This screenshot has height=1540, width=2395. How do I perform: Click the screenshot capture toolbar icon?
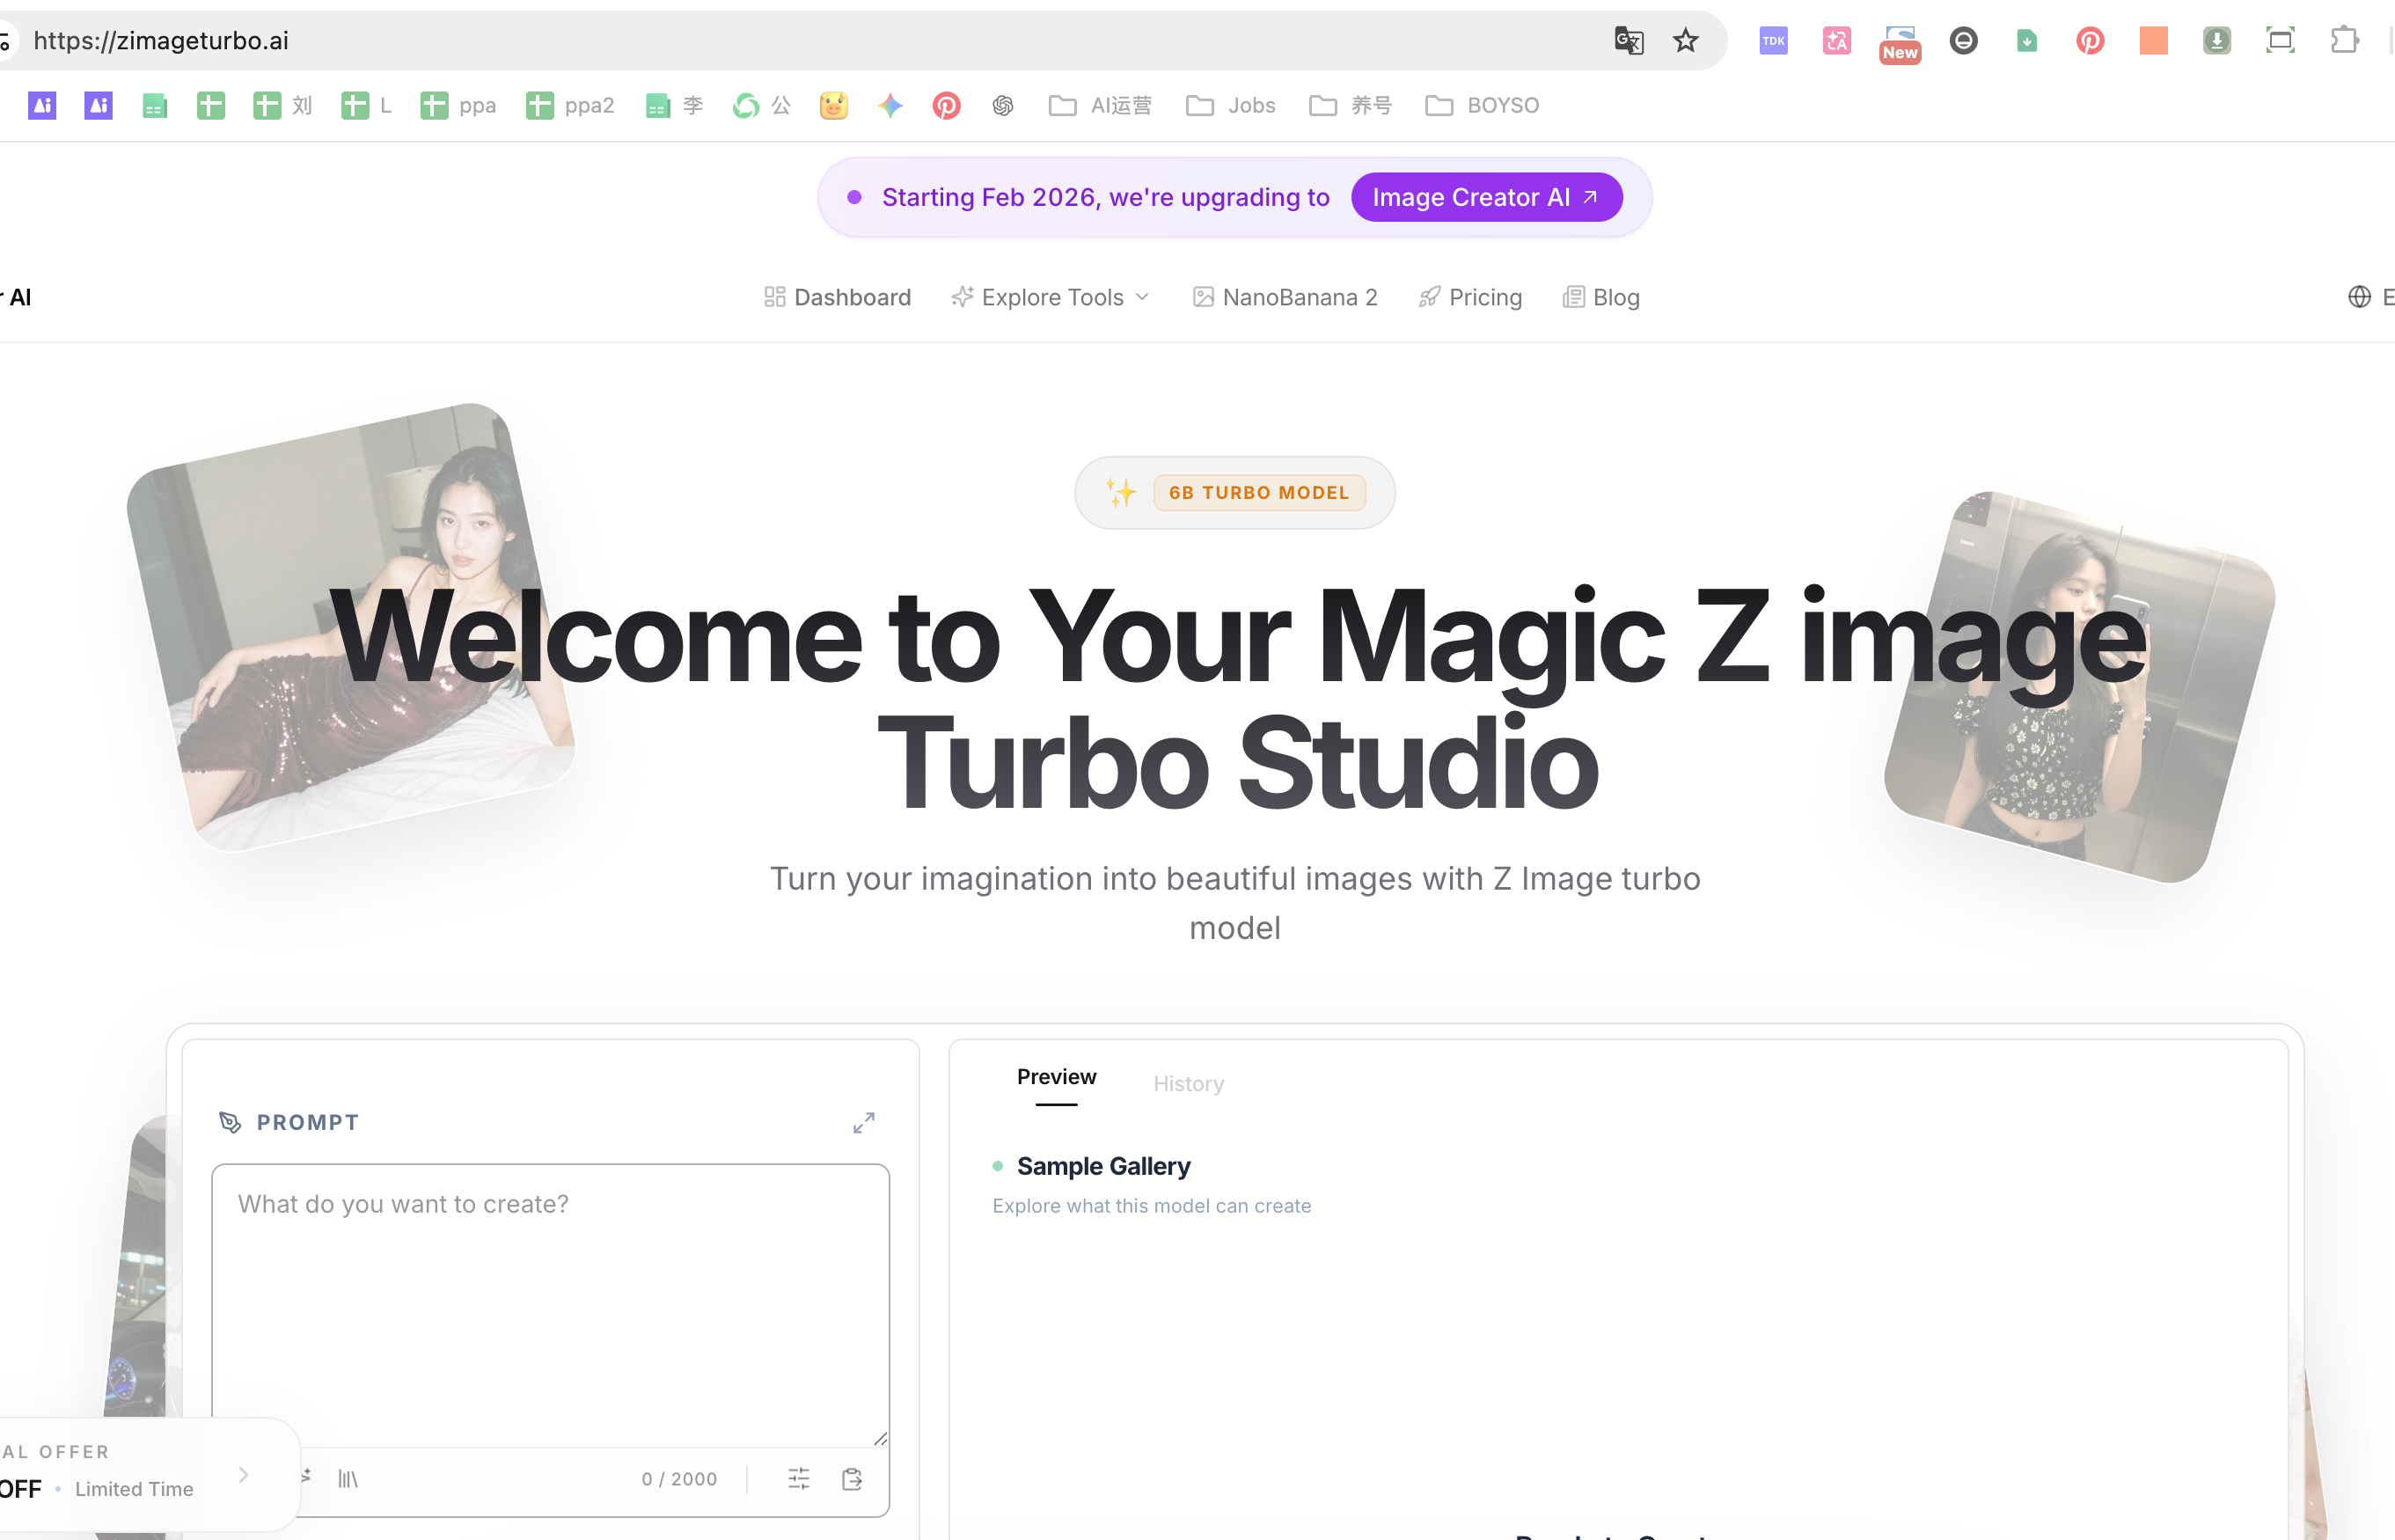pos(2280,41)
